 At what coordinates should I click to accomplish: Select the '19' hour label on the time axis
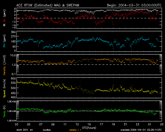[x=113, y=125]
